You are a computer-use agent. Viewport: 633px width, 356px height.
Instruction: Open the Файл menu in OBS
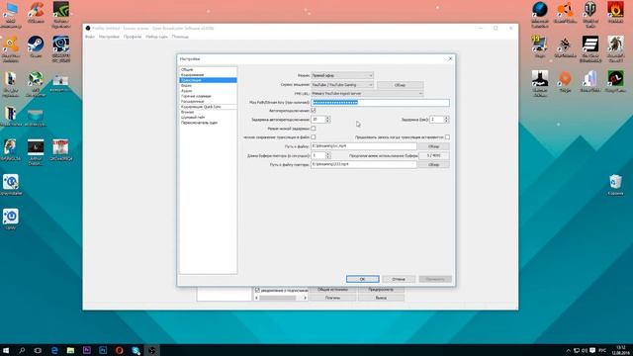click(x=90, y=37)
